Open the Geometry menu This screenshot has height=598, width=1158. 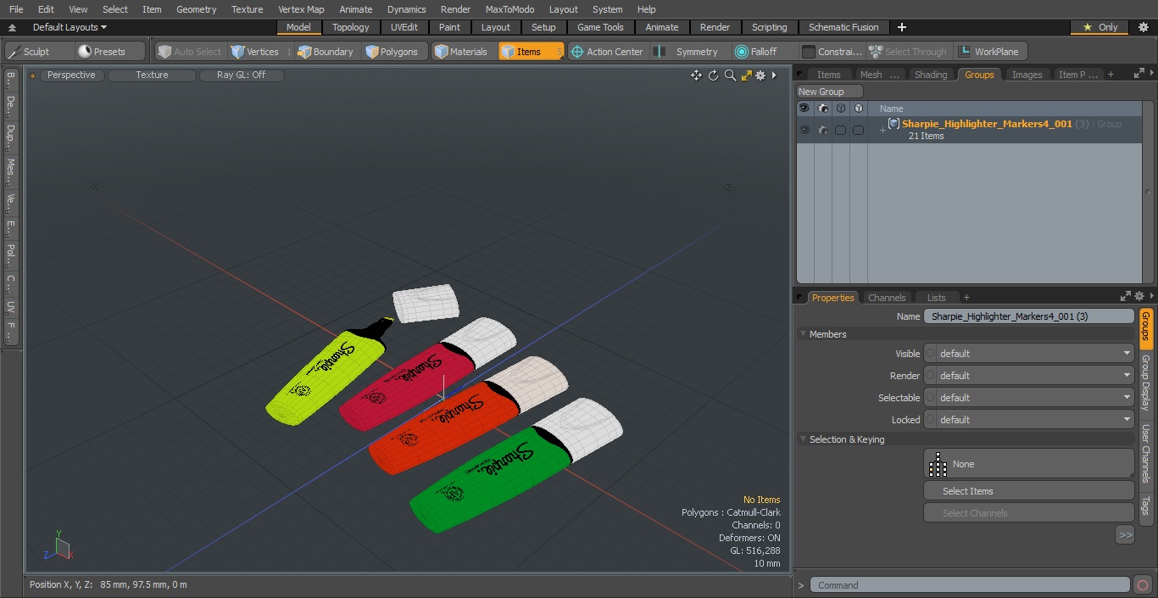(x=197, y=9)
